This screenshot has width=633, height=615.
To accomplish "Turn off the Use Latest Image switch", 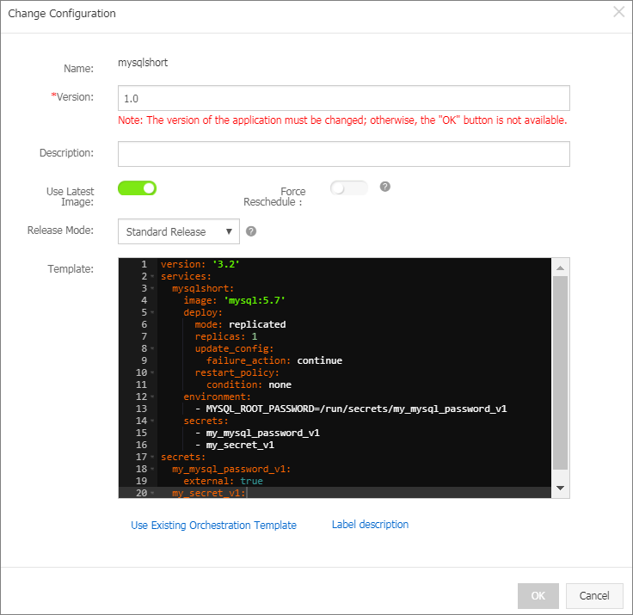I will click(138, 188).
